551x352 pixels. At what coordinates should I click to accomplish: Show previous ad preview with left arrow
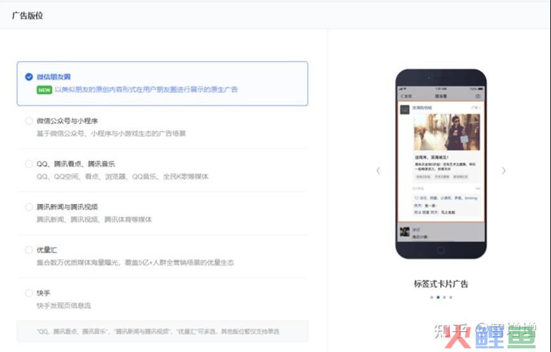(378, 170)
